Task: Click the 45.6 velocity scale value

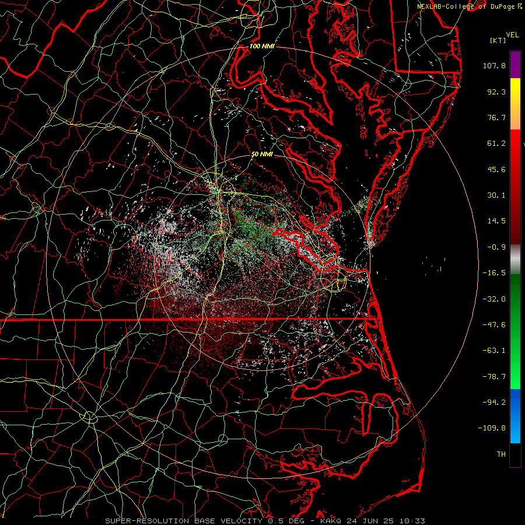Action: click(x=496, y=169)
